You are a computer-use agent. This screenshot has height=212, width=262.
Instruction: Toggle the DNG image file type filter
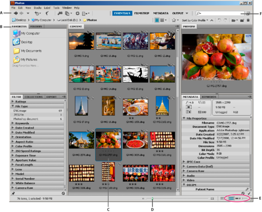(x=38, y=111)
